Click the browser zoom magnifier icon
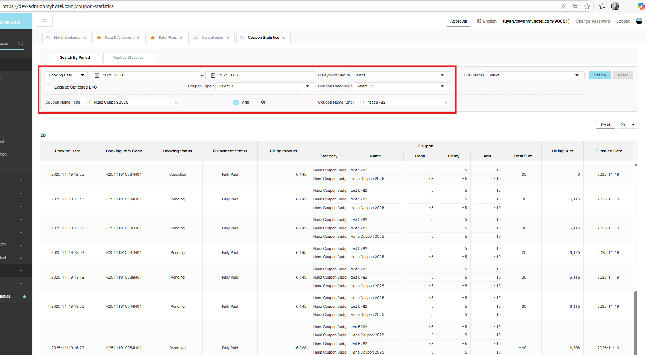 (575, 6)
